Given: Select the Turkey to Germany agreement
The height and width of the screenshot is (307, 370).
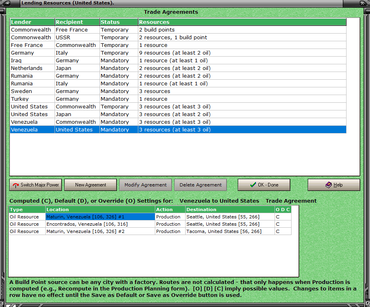Looking at the screenshot, I should click(178, 99).
